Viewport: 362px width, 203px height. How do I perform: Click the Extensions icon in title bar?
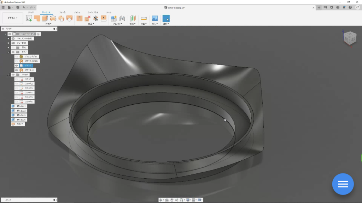tap(332, 7)
